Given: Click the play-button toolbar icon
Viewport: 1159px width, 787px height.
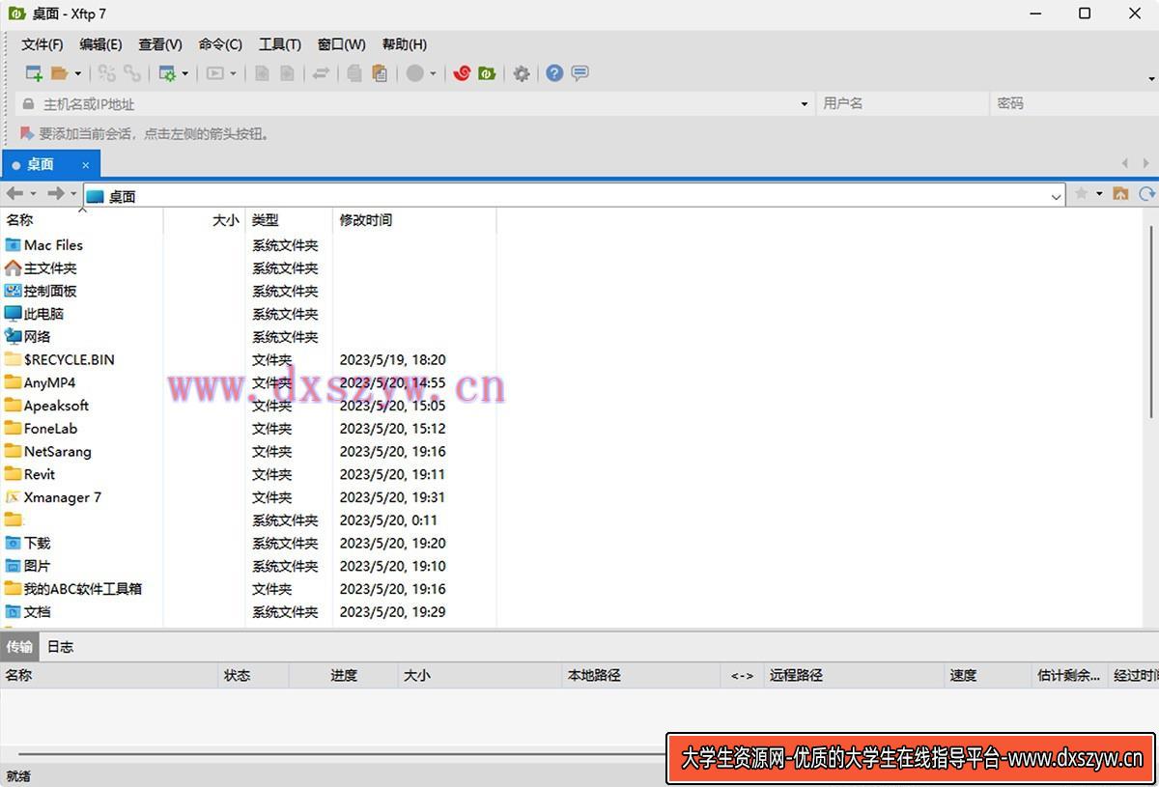Looking at the screenshot, I should [x=215, y=73].
